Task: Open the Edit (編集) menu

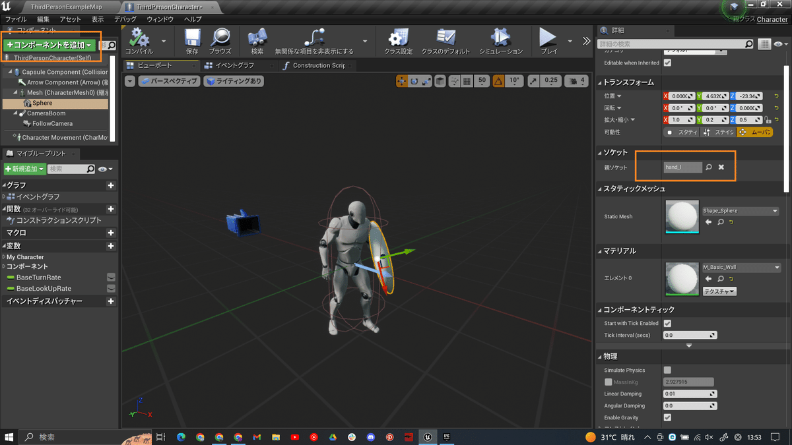Action: 43,19
